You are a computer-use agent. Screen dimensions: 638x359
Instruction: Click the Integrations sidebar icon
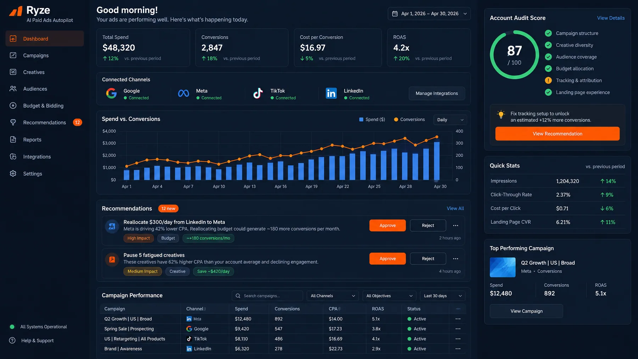(13, 156)
